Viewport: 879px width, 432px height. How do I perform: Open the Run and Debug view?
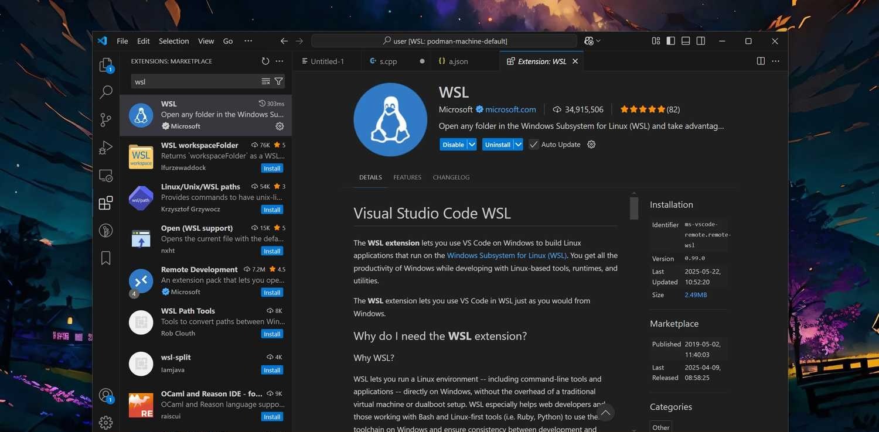pyautogui.click(x=105, y=148)
